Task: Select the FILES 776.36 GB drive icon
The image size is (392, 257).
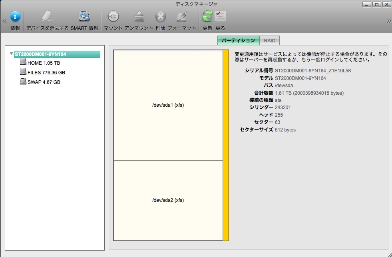Action: [23, 72]
